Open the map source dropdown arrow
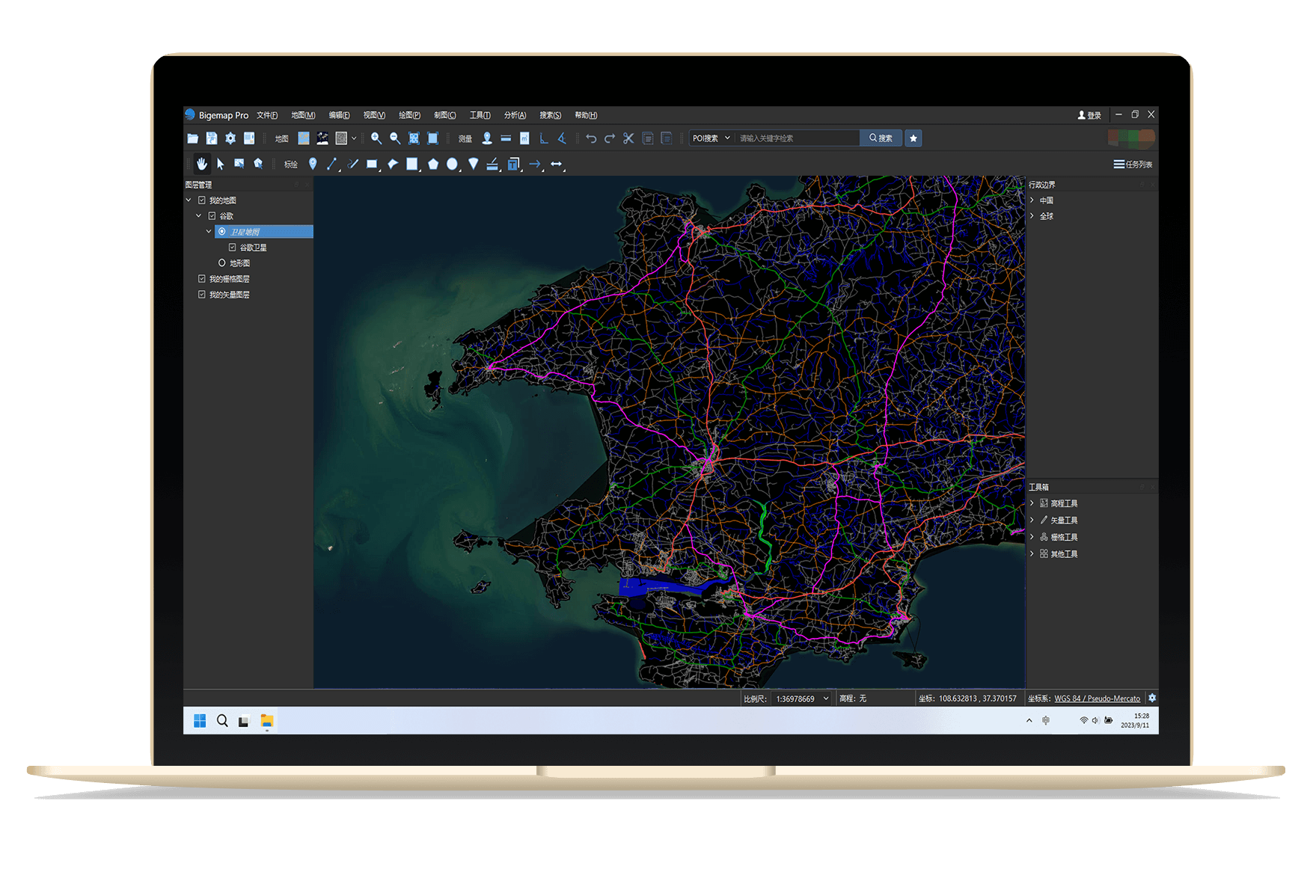Image resolution: width=1313 pixels, height=875 pixels. click(355, 138)
